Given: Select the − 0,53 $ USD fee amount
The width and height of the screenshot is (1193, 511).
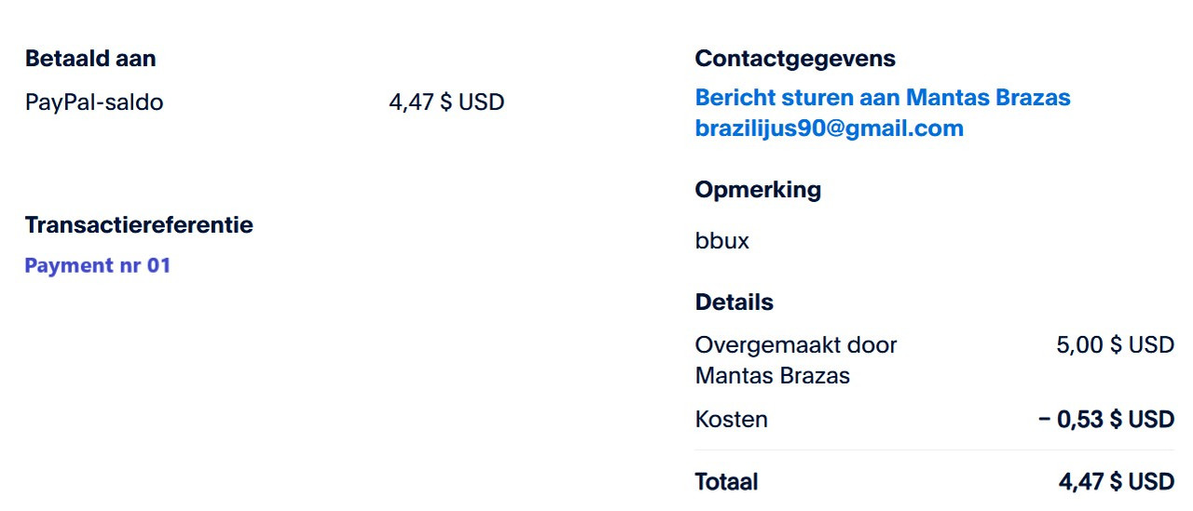Looking at the screenshot, I should (x=1106, y=420).
